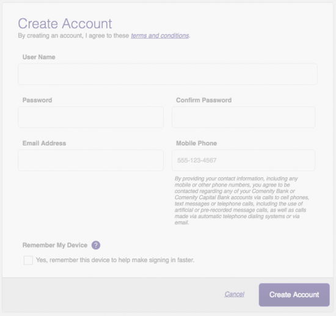336x316 pixels.
Task: Click the Remember My Device label
Action: [55, 245]
